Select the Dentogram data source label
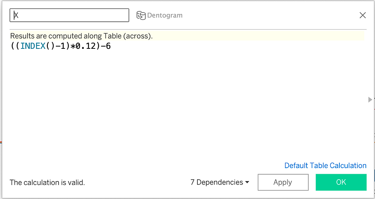This screenshot has height=199, width=375. [x=165, y=16]
